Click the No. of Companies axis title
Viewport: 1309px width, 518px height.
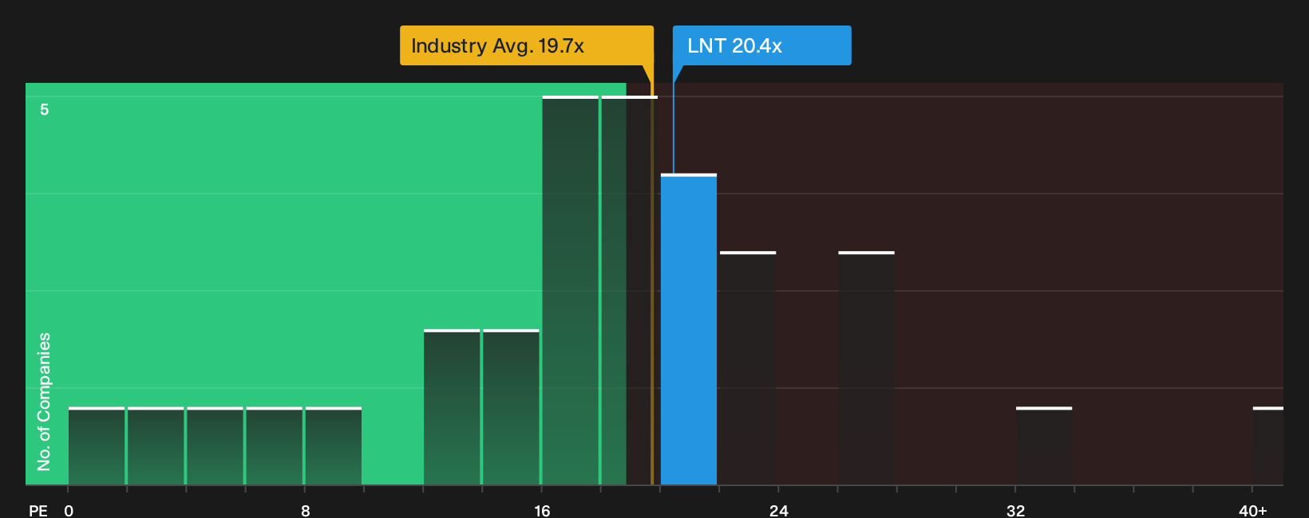click(44, 402)
